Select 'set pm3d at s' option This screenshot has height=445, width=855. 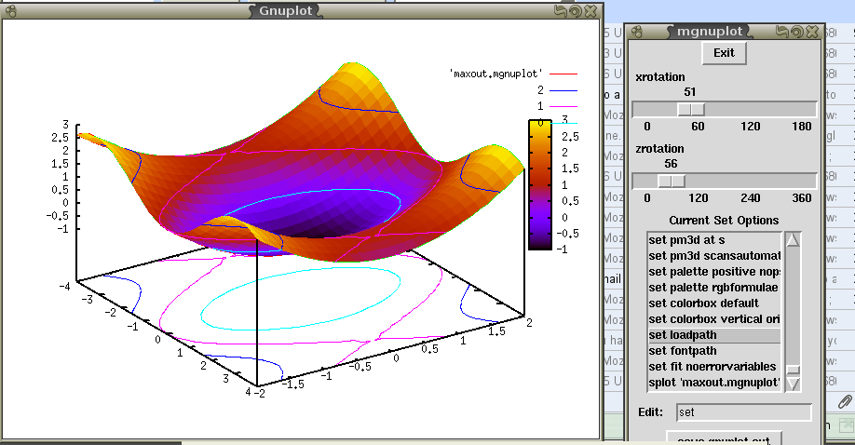click(714, 240)
